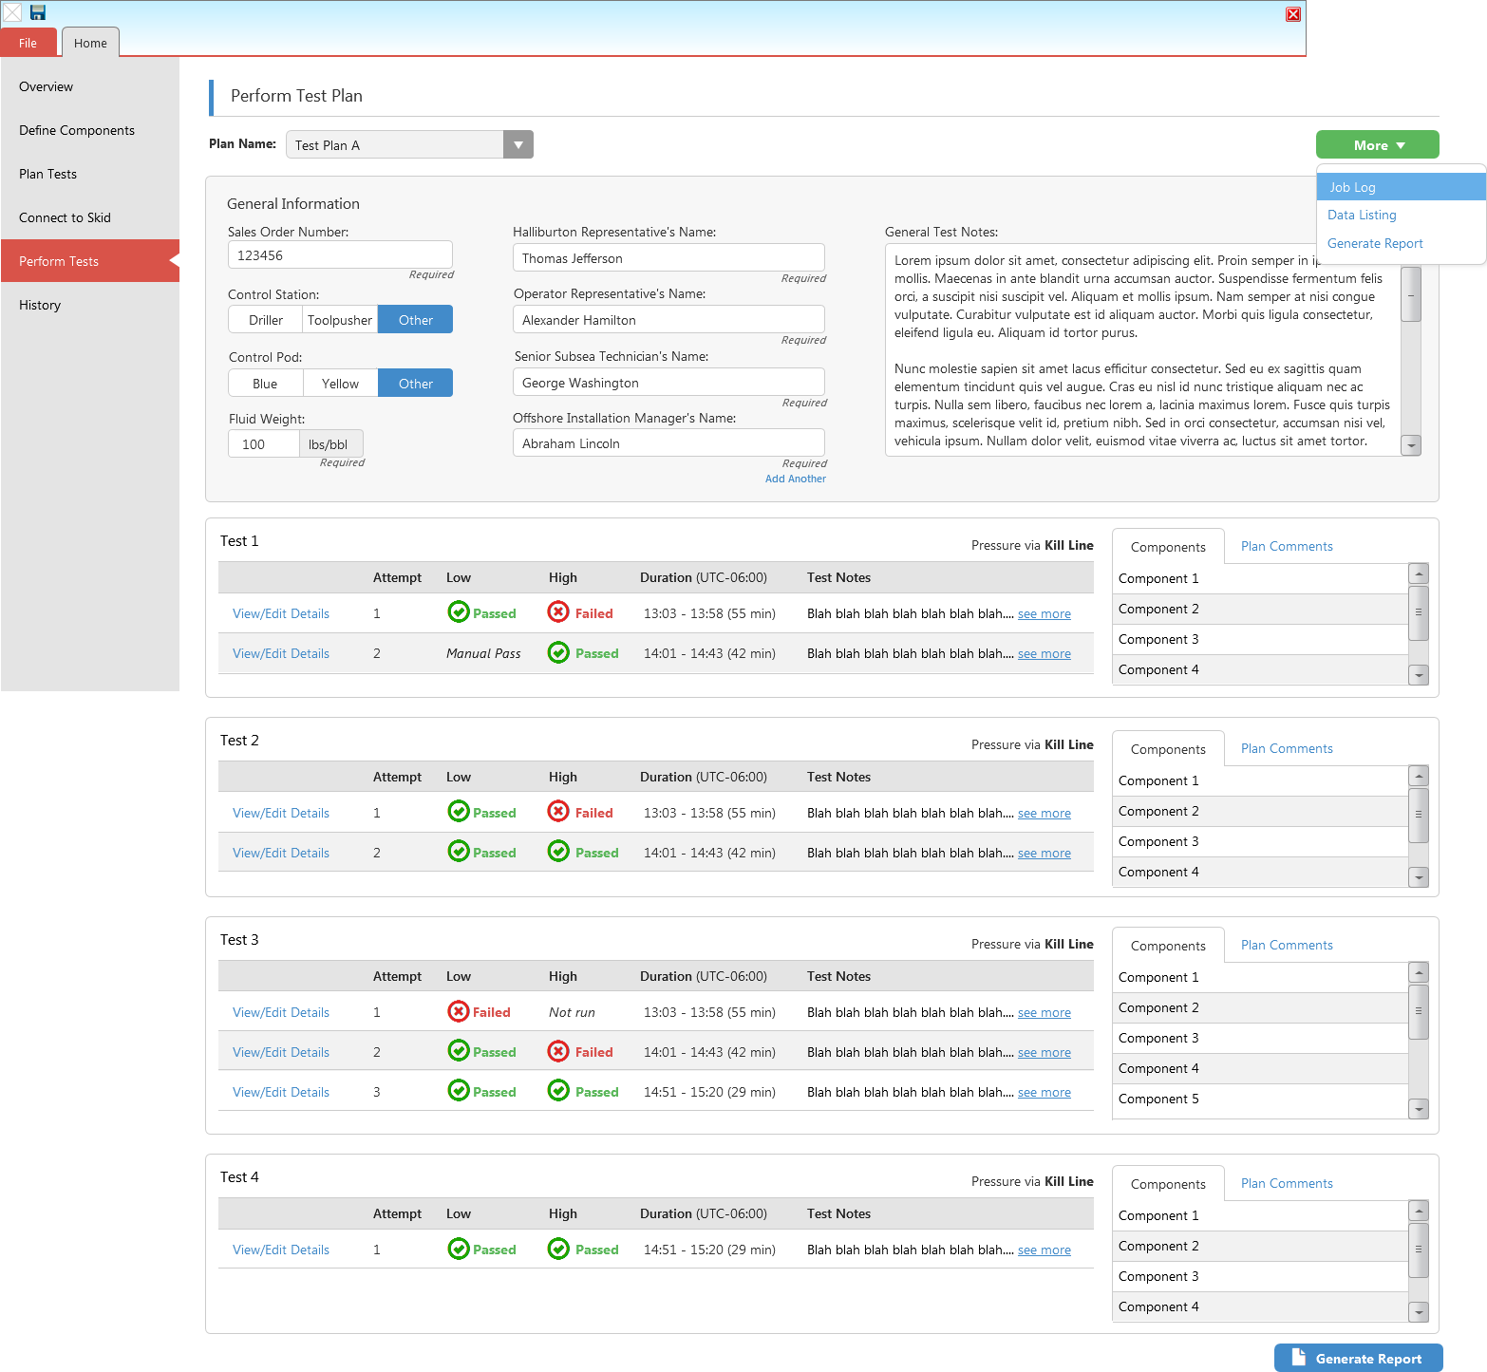
Task: Select Job Log from More menu
Action: 1353,187
